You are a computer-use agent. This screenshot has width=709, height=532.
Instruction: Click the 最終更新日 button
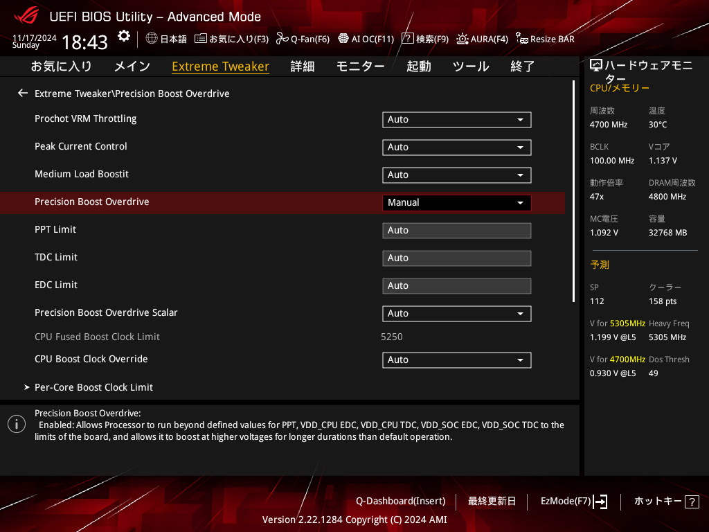492,501
